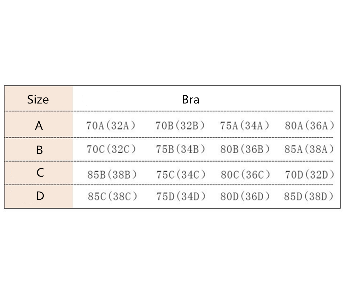
Task: Click the 75B(34B) cell
Action: click(x=180, y=149)
